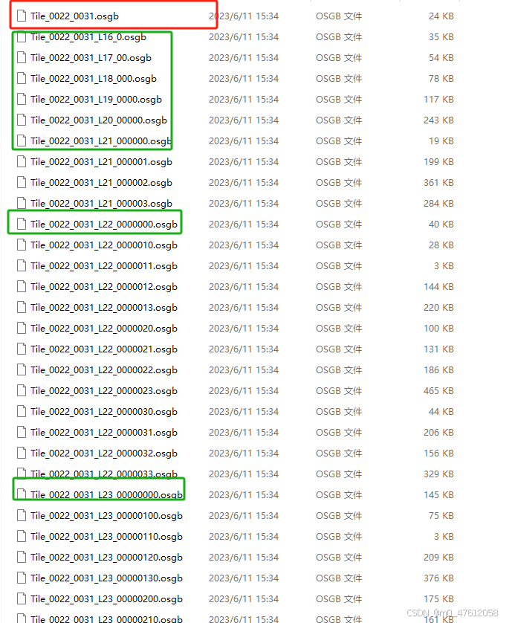
Task: Click file icon of Tile_0022_0031_L22_0000013.osgb
Action: [22, 308]
